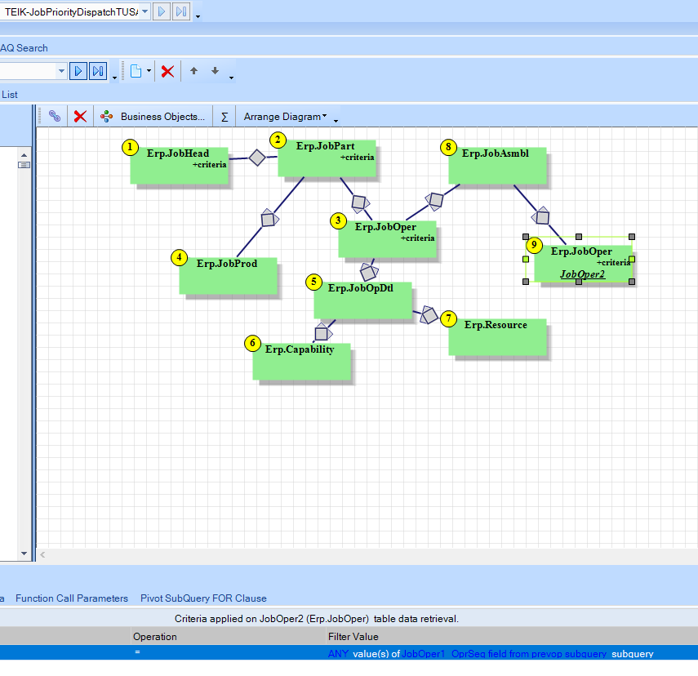
Task: Select the link/chain icon in diagram toolbar
Action: tap(54, 116)
